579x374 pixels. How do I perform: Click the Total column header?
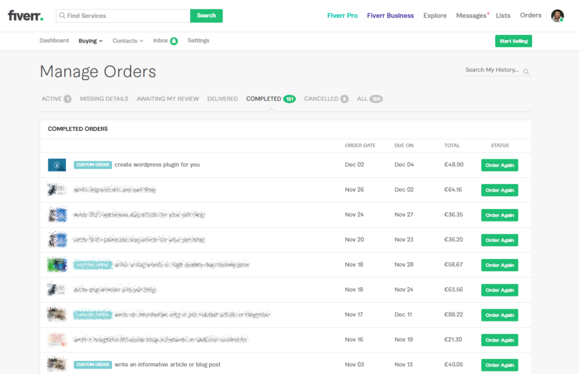(x=452, y=145)
